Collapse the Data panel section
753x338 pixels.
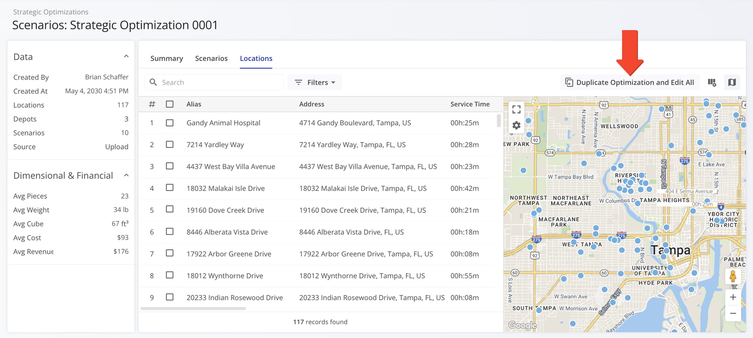[x=126, y=57]
